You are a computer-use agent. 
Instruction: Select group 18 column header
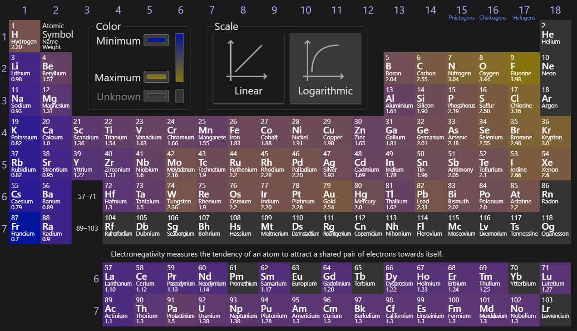coord(555,10)
